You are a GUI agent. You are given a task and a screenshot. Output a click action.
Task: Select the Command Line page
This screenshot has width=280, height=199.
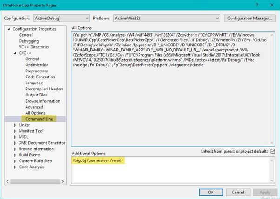click(x=39, y=119)
